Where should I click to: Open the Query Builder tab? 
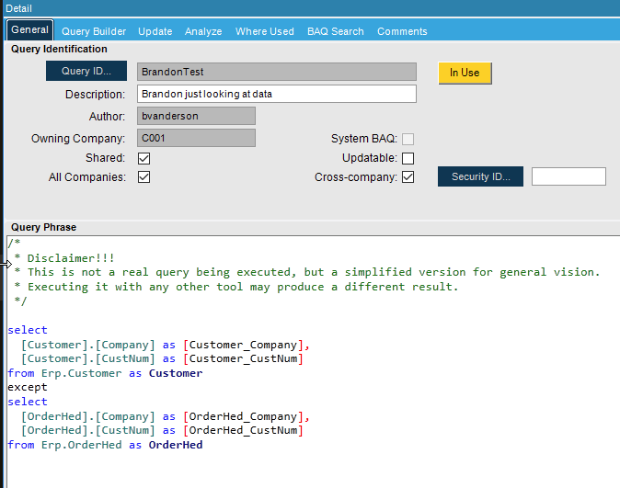[x=94, y=31]
